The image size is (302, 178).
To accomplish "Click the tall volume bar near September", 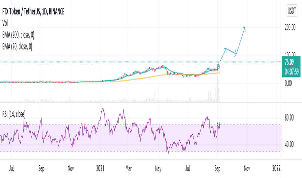I will tap(218, 89).
